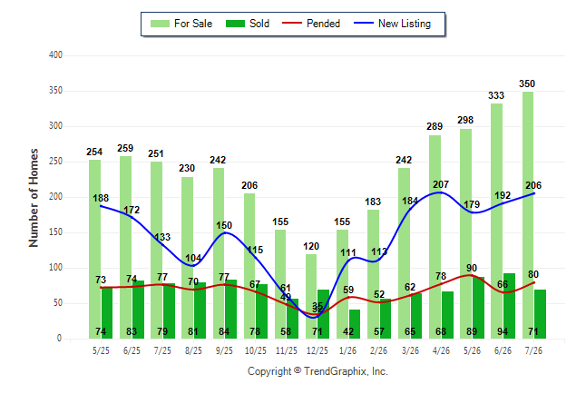Image resolution: width=586 pixels, height=394 pixels.
Task: Click the Pended red line legend marker
Action: tap(291, 23)
